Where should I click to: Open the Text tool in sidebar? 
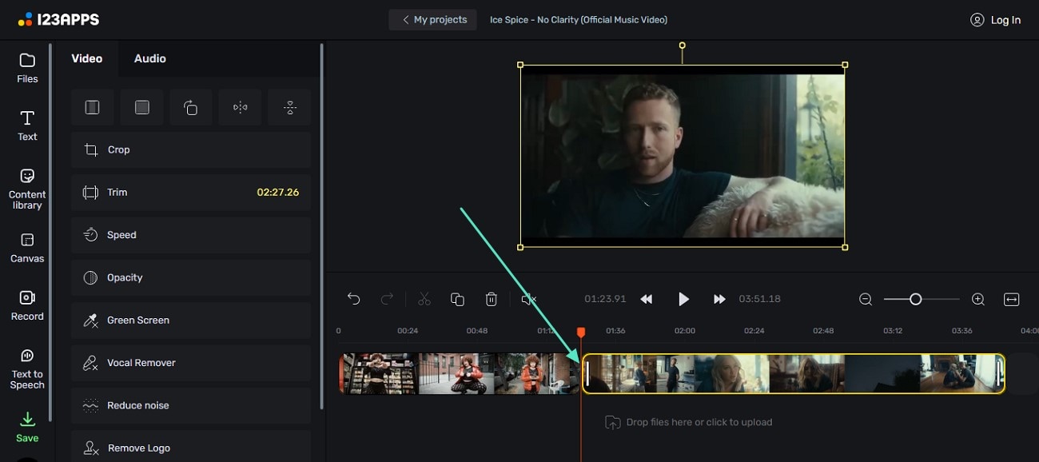click(x=27, y=126)
